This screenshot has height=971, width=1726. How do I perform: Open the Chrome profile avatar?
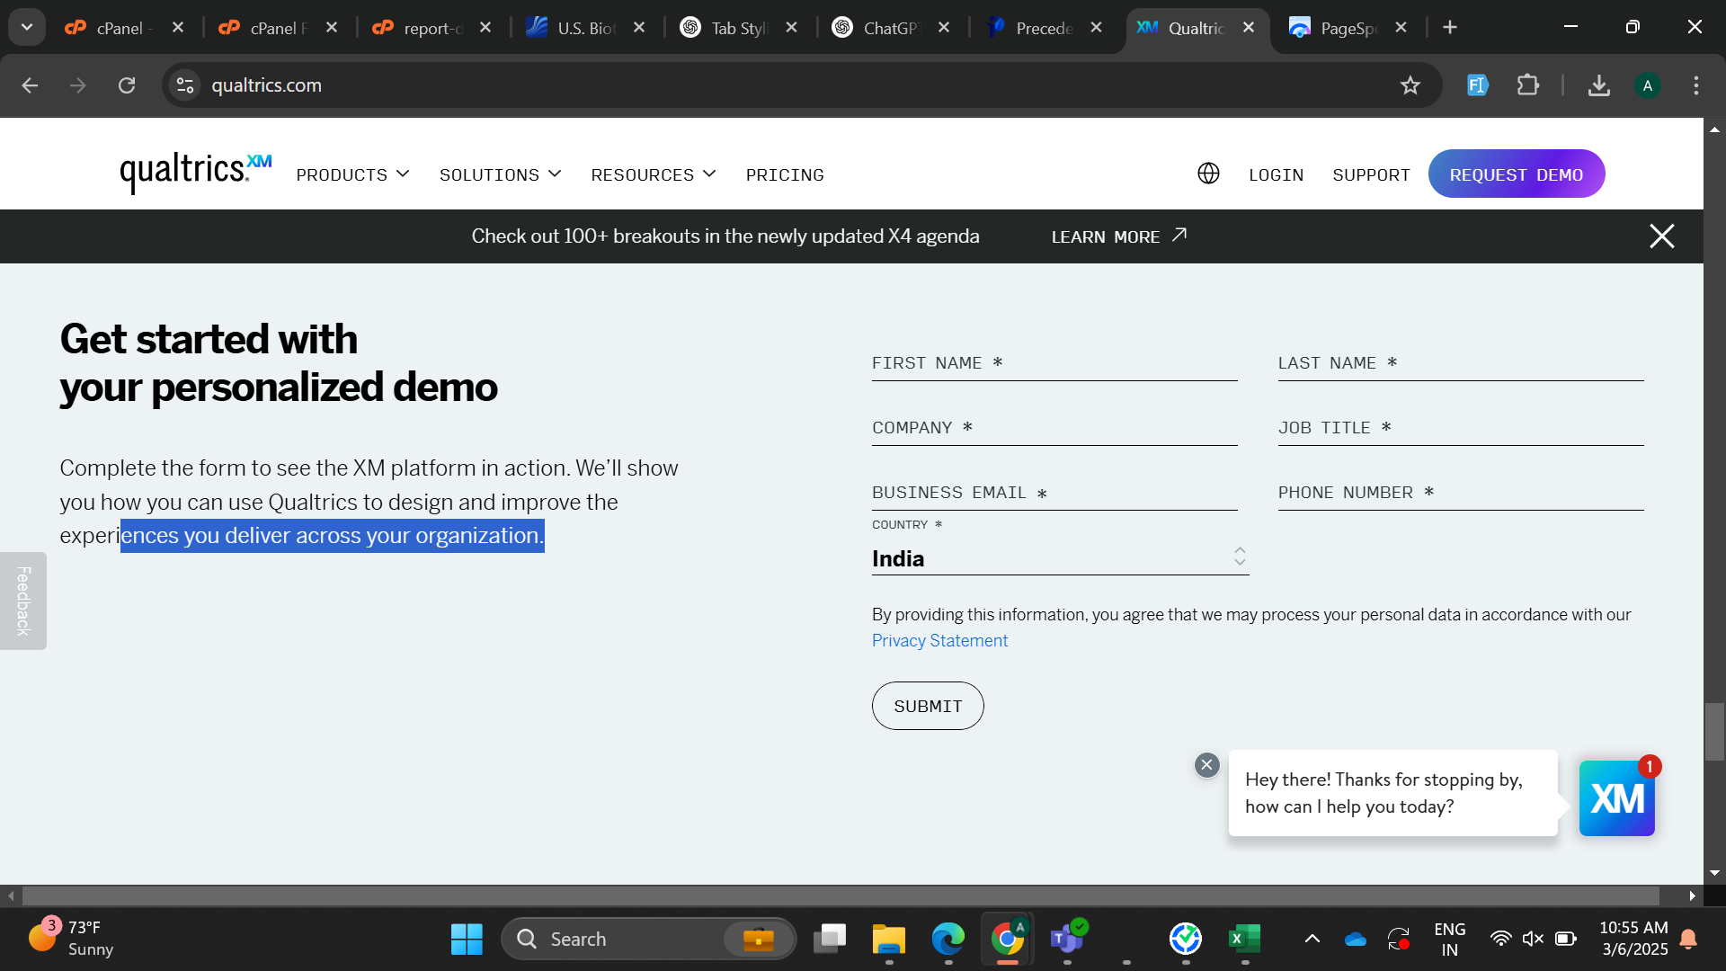tap(1647, 85)
